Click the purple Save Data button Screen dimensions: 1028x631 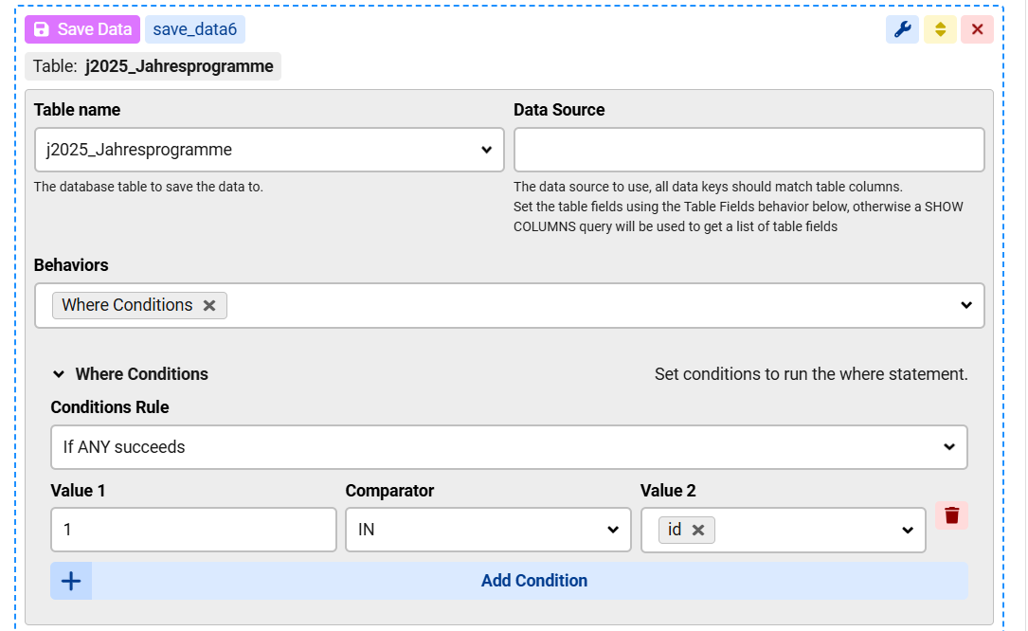point(82,29)
